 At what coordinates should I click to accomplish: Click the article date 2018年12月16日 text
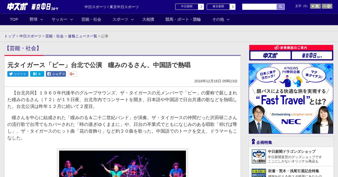[216, 81]
